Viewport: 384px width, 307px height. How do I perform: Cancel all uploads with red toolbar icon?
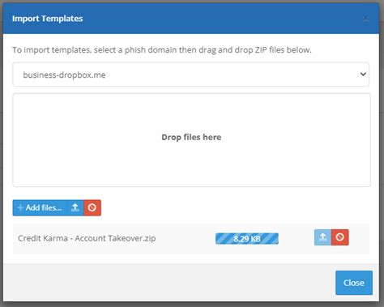point(92,207)
